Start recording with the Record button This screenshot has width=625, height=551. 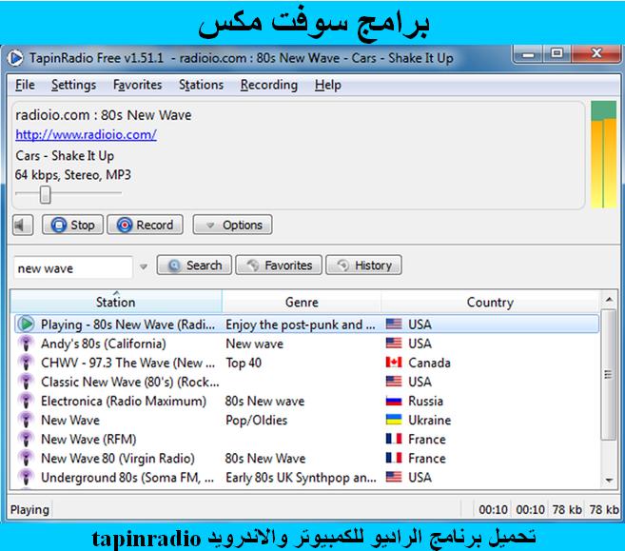(x=146, y=225)
